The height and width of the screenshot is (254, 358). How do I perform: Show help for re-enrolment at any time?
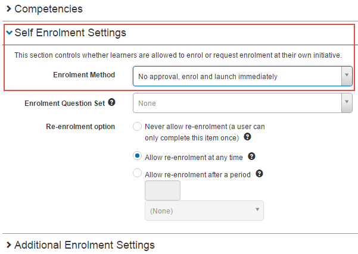pyautogui.click(x=251, y=156)
